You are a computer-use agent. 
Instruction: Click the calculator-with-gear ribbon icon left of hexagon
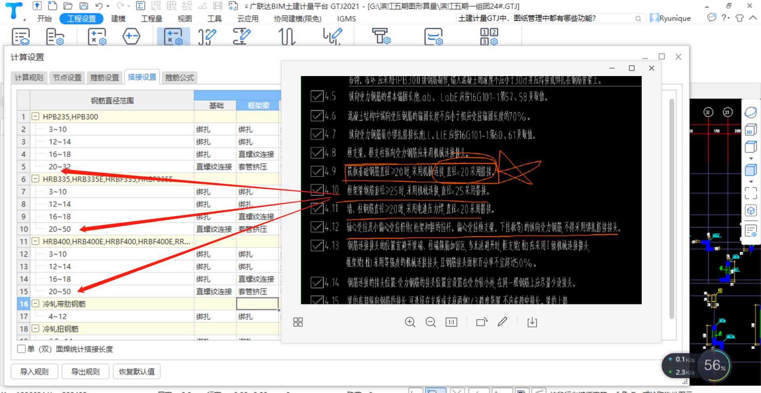click(x=97, y=36)
